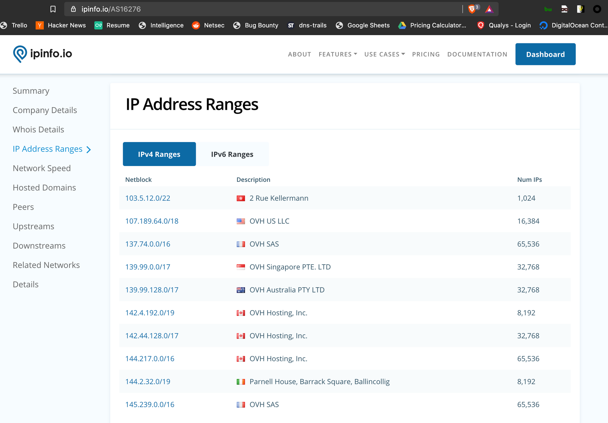Expand the FEATURES dropdown menu
Image resolution: width=608 pixels, height=423 pixels.
coord(338,54)
